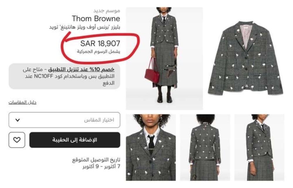Open the دليل المقاسات size guide link
Image resolution: width=293 pixels, height=188 pixels.
pyautogui.click(x=23, y=102)
